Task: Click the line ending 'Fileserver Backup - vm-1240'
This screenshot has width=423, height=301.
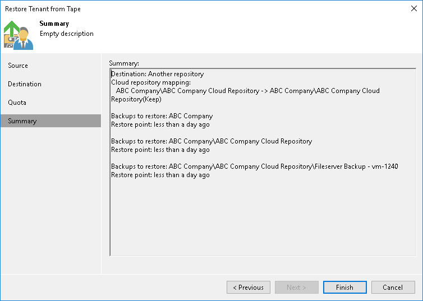Action: tap(254, 166)
